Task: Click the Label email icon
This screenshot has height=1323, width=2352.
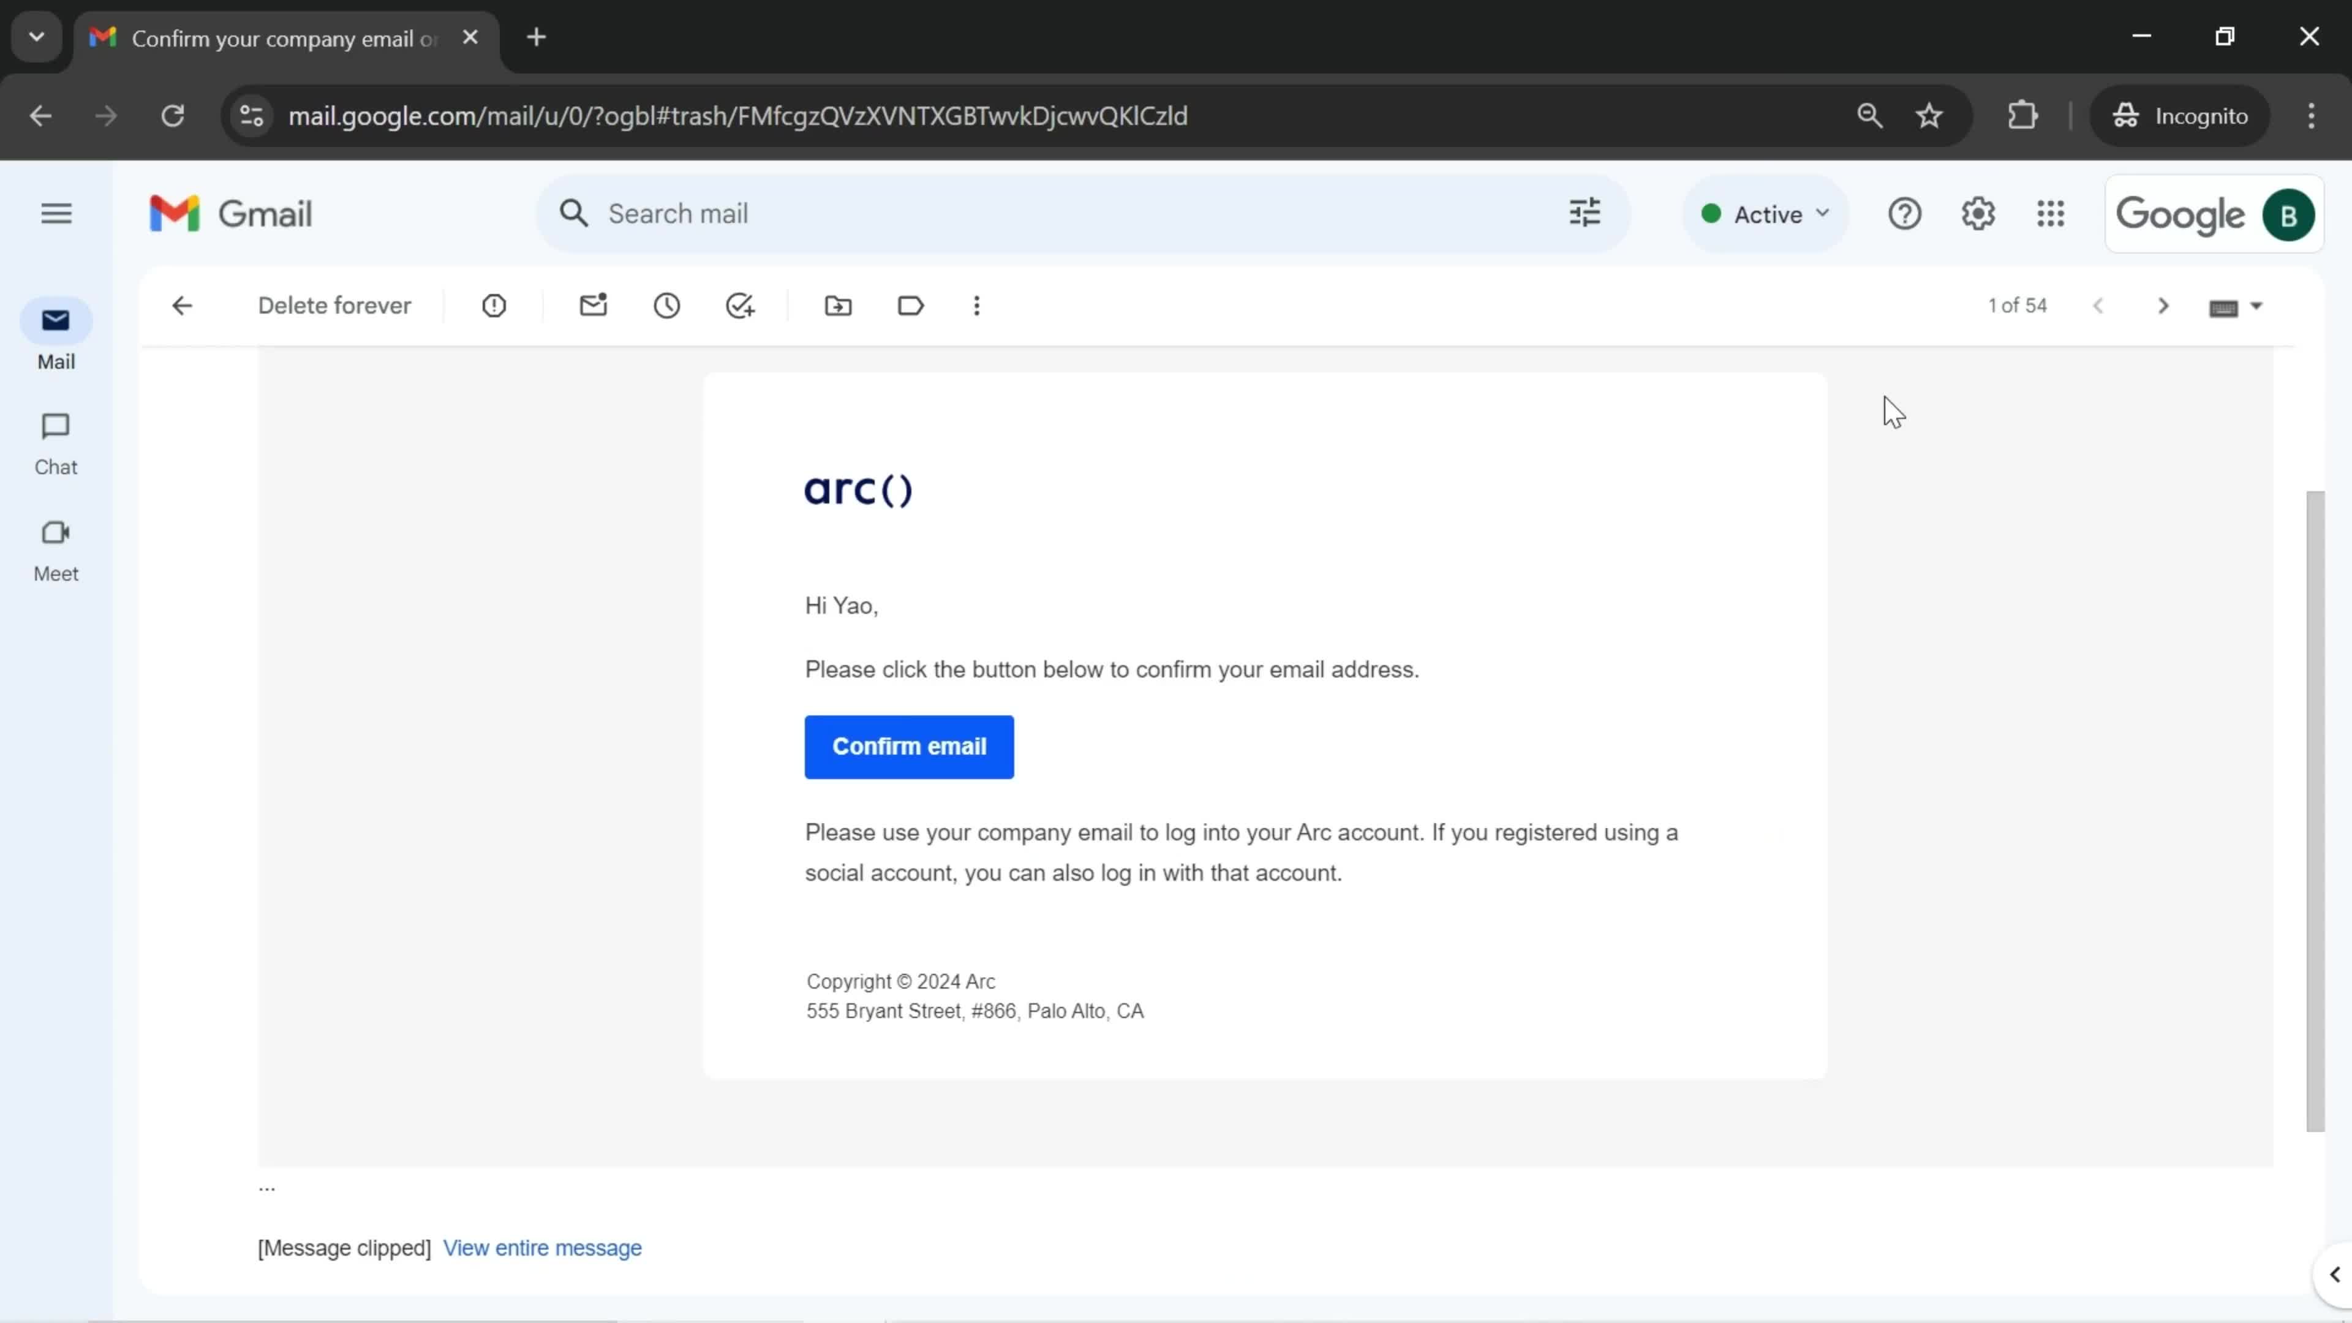Action: click(911, 305)
